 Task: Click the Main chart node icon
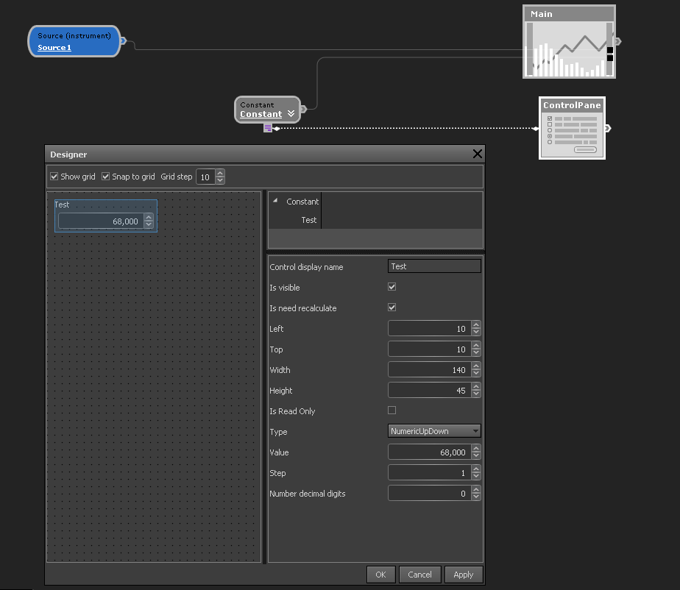click(x=569, y=49)
